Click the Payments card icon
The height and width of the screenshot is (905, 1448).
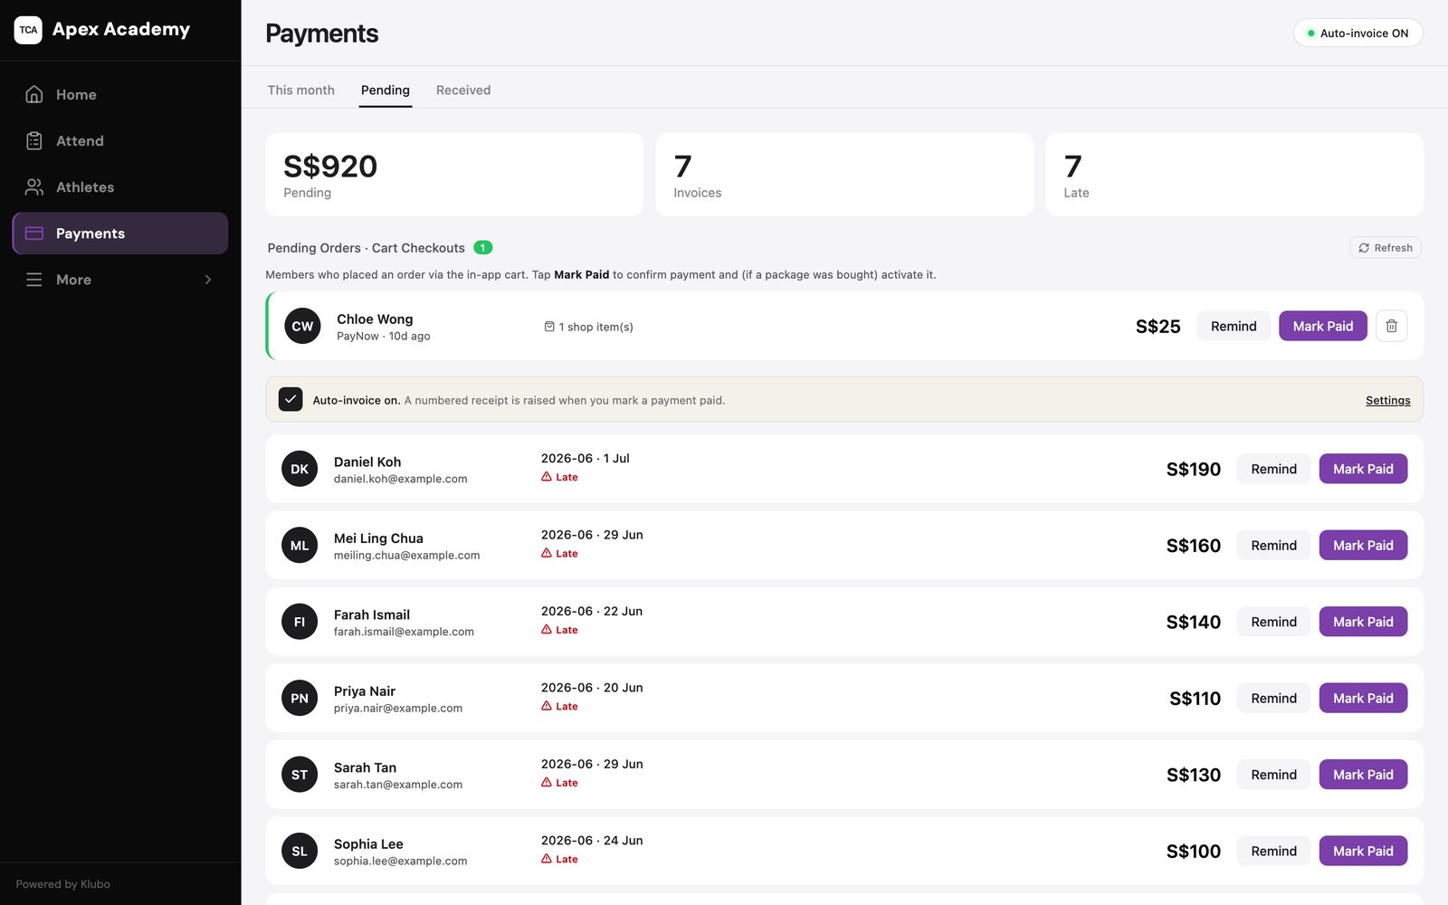click(x=34, y=233)
